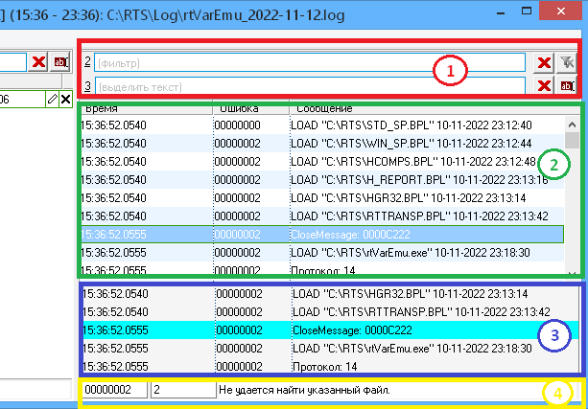The height and width of the screenshot is (409, 588).
Task: Click RTTRANSP.BPL row in the grey lower pane
Action: [330, 312]
